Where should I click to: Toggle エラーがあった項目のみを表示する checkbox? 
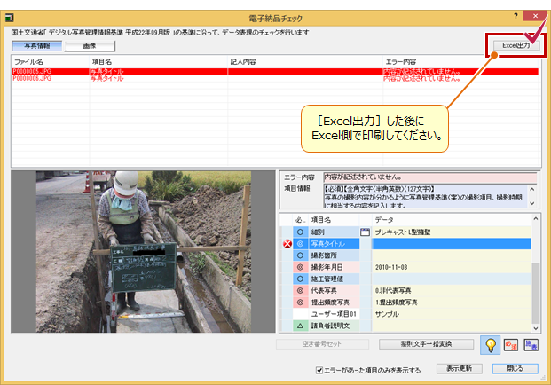point(319,370)
